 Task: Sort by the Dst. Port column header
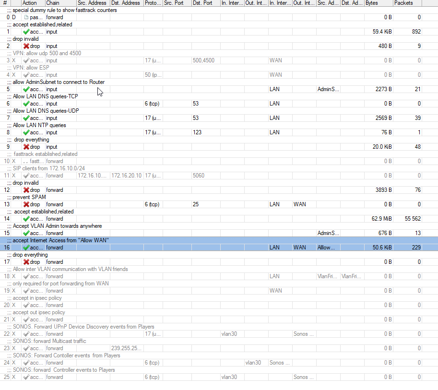pyautogui.click(x=206, y=3)
